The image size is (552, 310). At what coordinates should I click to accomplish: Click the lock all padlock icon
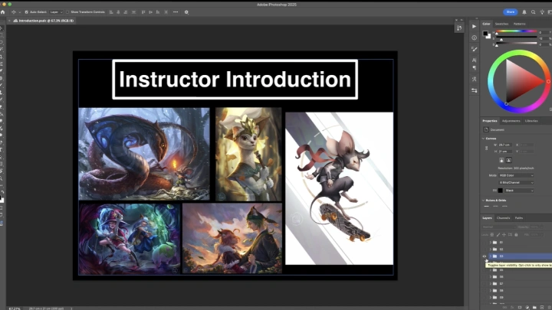[516, 234]
